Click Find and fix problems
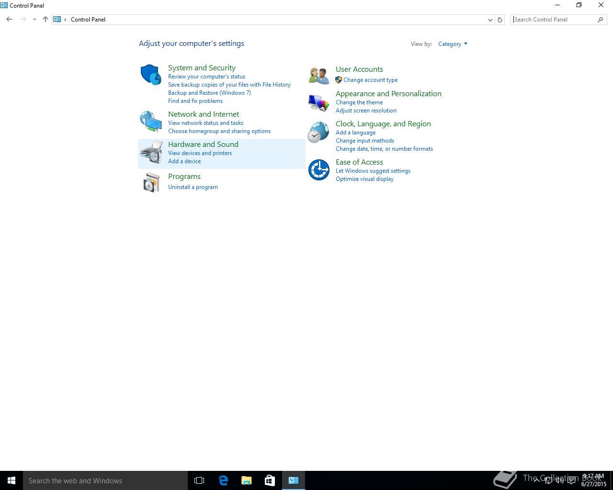The image size is (613, 490). point(195,101)
